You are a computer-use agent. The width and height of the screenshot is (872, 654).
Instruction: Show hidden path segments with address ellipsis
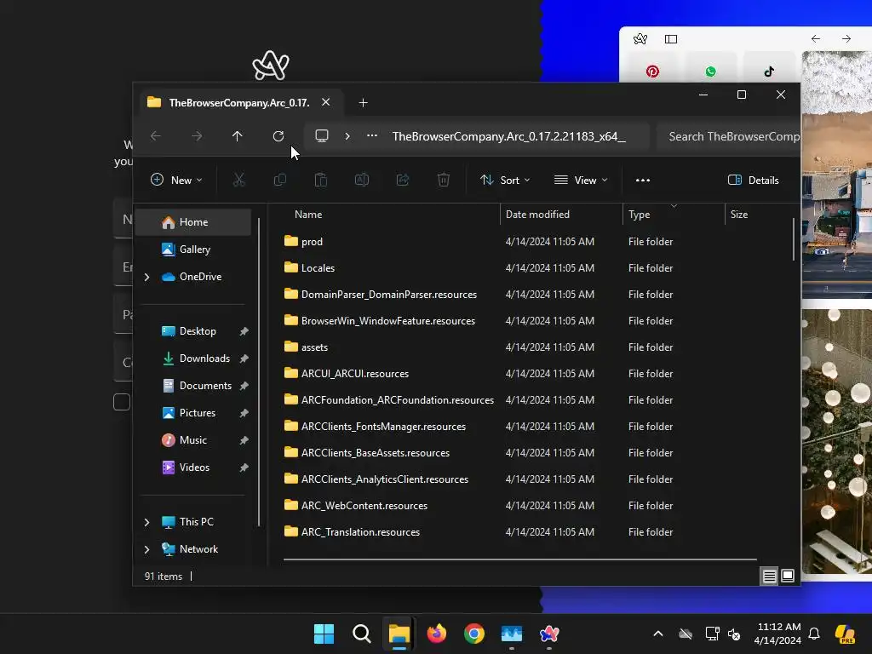coord(372,135)
